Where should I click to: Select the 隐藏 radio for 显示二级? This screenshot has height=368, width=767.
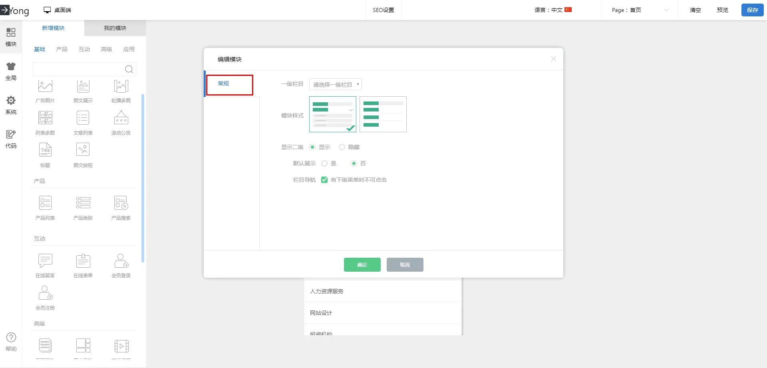click(342, 147)
